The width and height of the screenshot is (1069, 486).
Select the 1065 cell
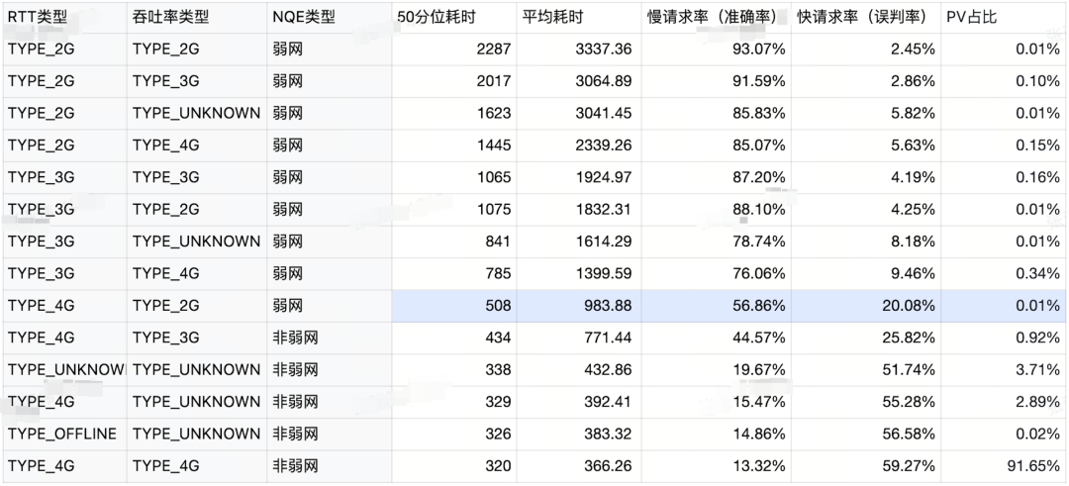coord(454,177)
